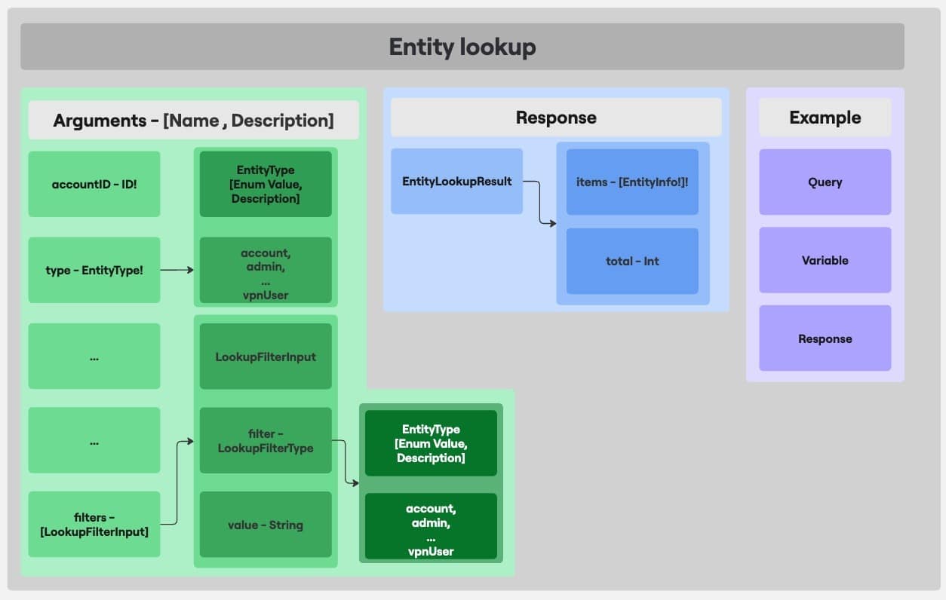Click the accountID - ID! box

94,184
